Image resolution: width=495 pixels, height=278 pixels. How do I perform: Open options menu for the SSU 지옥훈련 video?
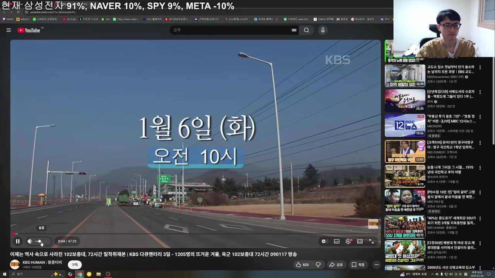coord(480,219)
